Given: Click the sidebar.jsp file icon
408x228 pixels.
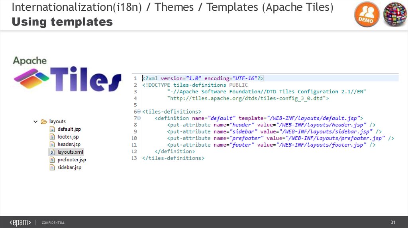Looking at the screenshot, I should pyautogui.click(x=52, y=167).
